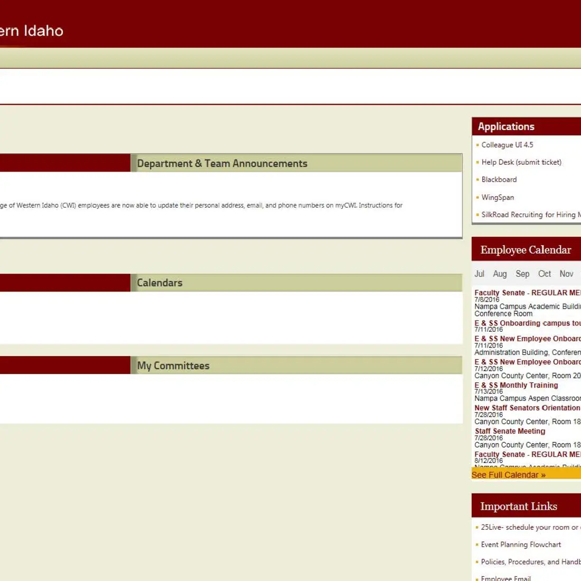Open Help Desk submit ticket link
Image resolution: width=581 pixels, height=581 pixels.
tap(521, 162)
